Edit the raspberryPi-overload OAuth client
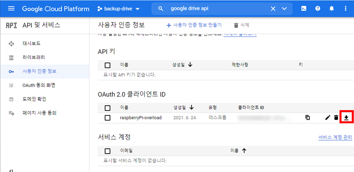Image resolution: width=354 pixels, height=172 pixels. coord(328,117)
